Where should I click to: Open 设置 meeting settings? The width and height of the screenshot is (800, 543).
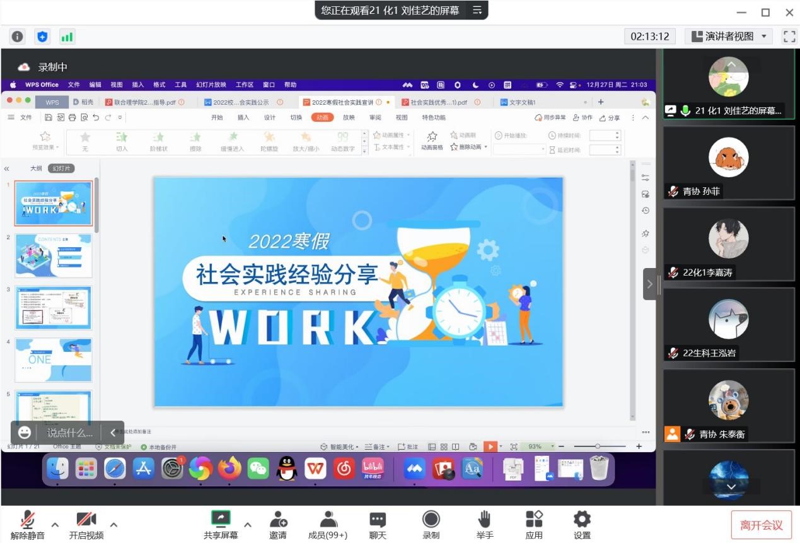(x=582, y=525)
